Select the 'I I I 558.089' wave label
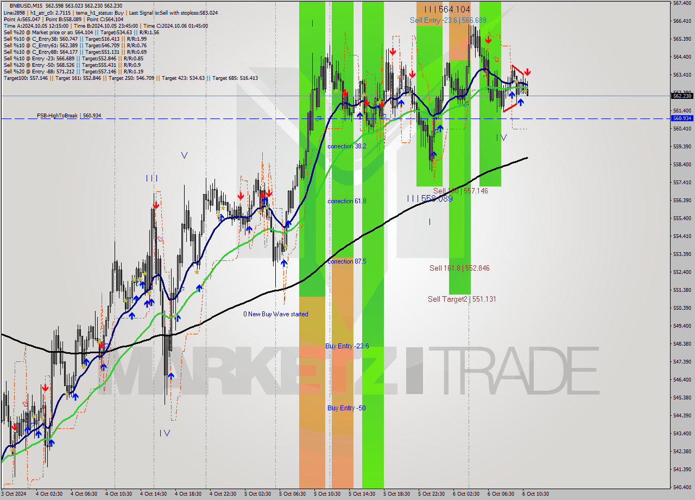Viewport: 695px width, 500px height. pos(430,199)
